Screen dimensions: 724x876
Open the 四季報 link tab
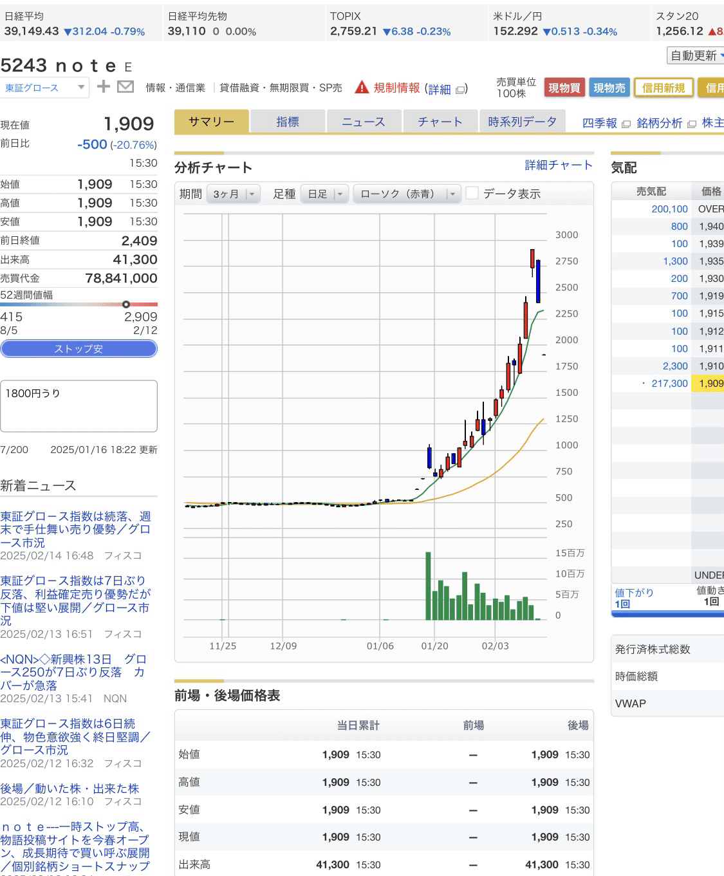tap(599, 123)
